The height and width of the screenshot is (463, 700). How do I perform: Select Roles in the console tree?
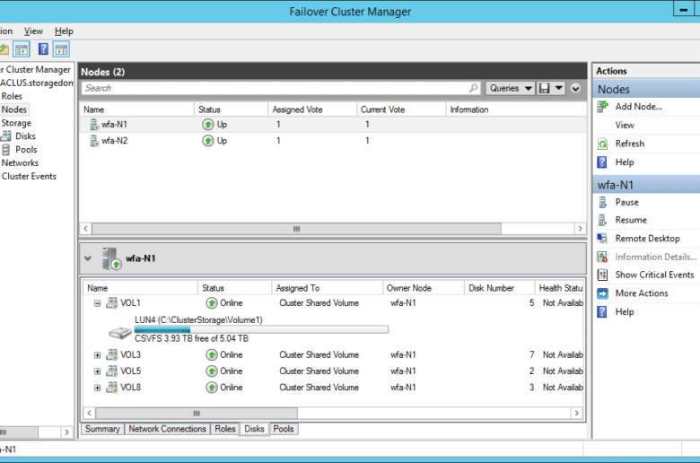point(12,96)
